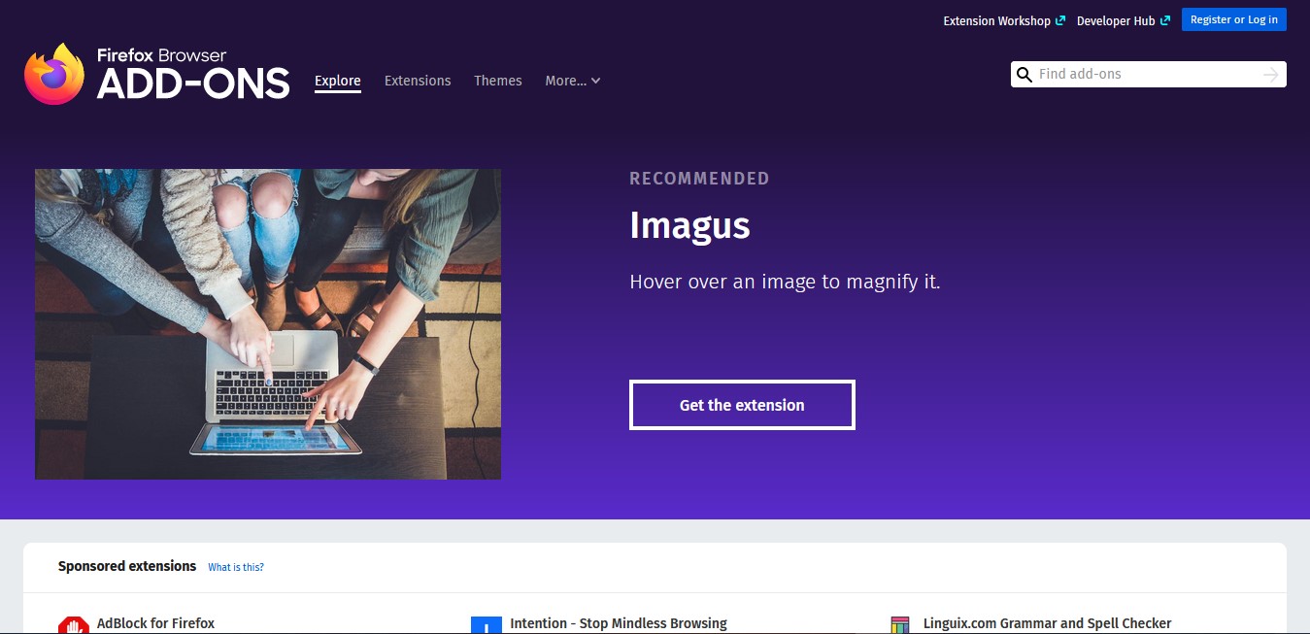Click the Get the extension button

pos(742,405)
